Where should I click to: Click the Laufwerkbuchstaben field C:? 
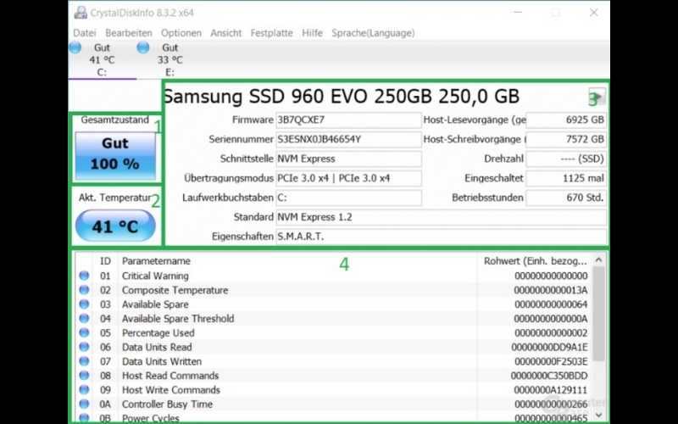[348, 198]
